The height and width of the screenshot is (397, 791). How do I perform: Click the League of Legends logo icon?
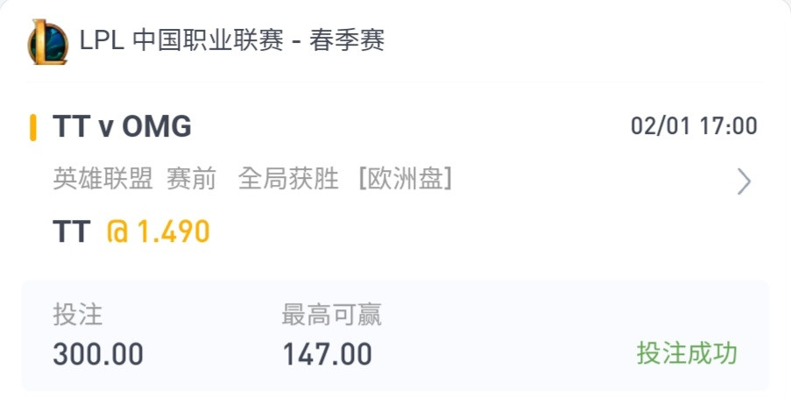(x=47, y=42)
